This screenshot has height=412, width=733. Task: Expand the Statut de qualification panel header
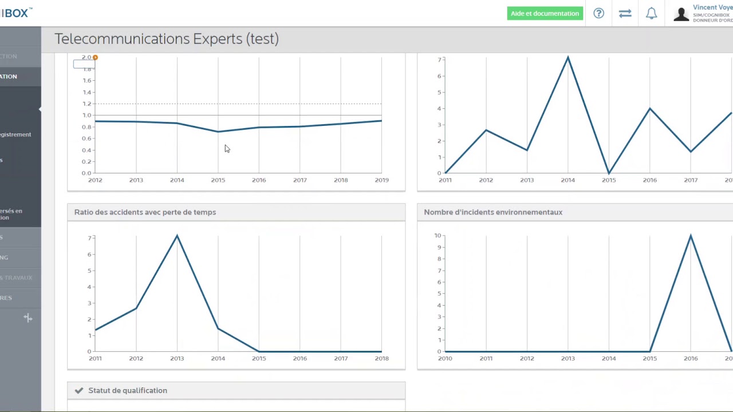(x=236, y=390)
